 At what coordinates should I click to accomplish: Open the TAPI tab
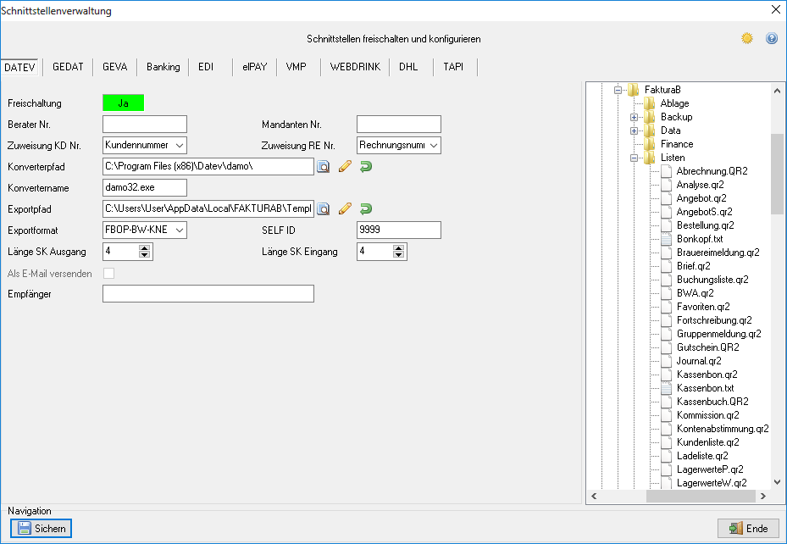453,67
